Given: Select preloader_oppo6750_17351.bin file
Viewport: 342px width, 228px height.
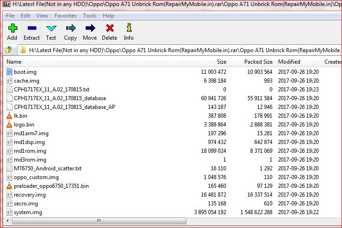Looking at the screenshot, I should pyautogui.click(x=51, y=186).
